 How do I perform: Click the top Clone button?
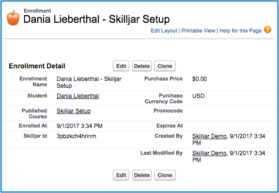165,66
